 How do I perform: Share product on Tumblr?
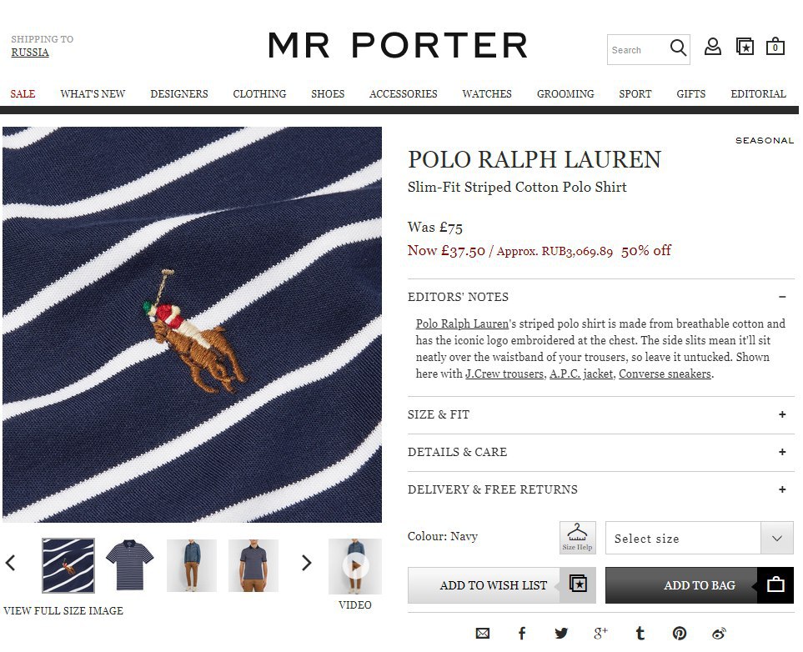pos(640,634)
